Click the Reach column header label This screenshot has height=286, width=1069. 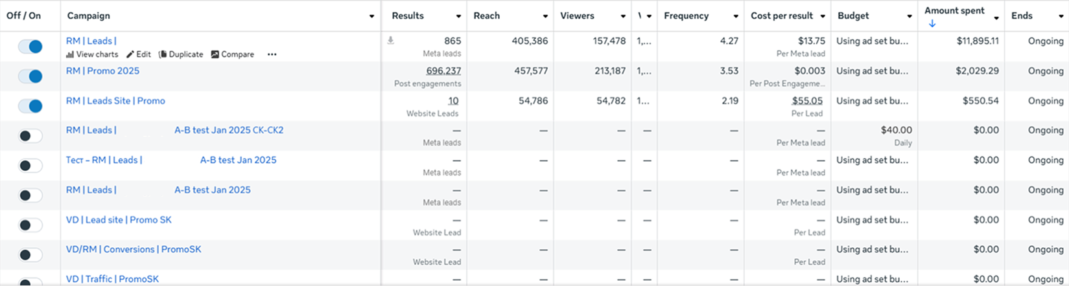pyautogui.click(x=487, y=16)
